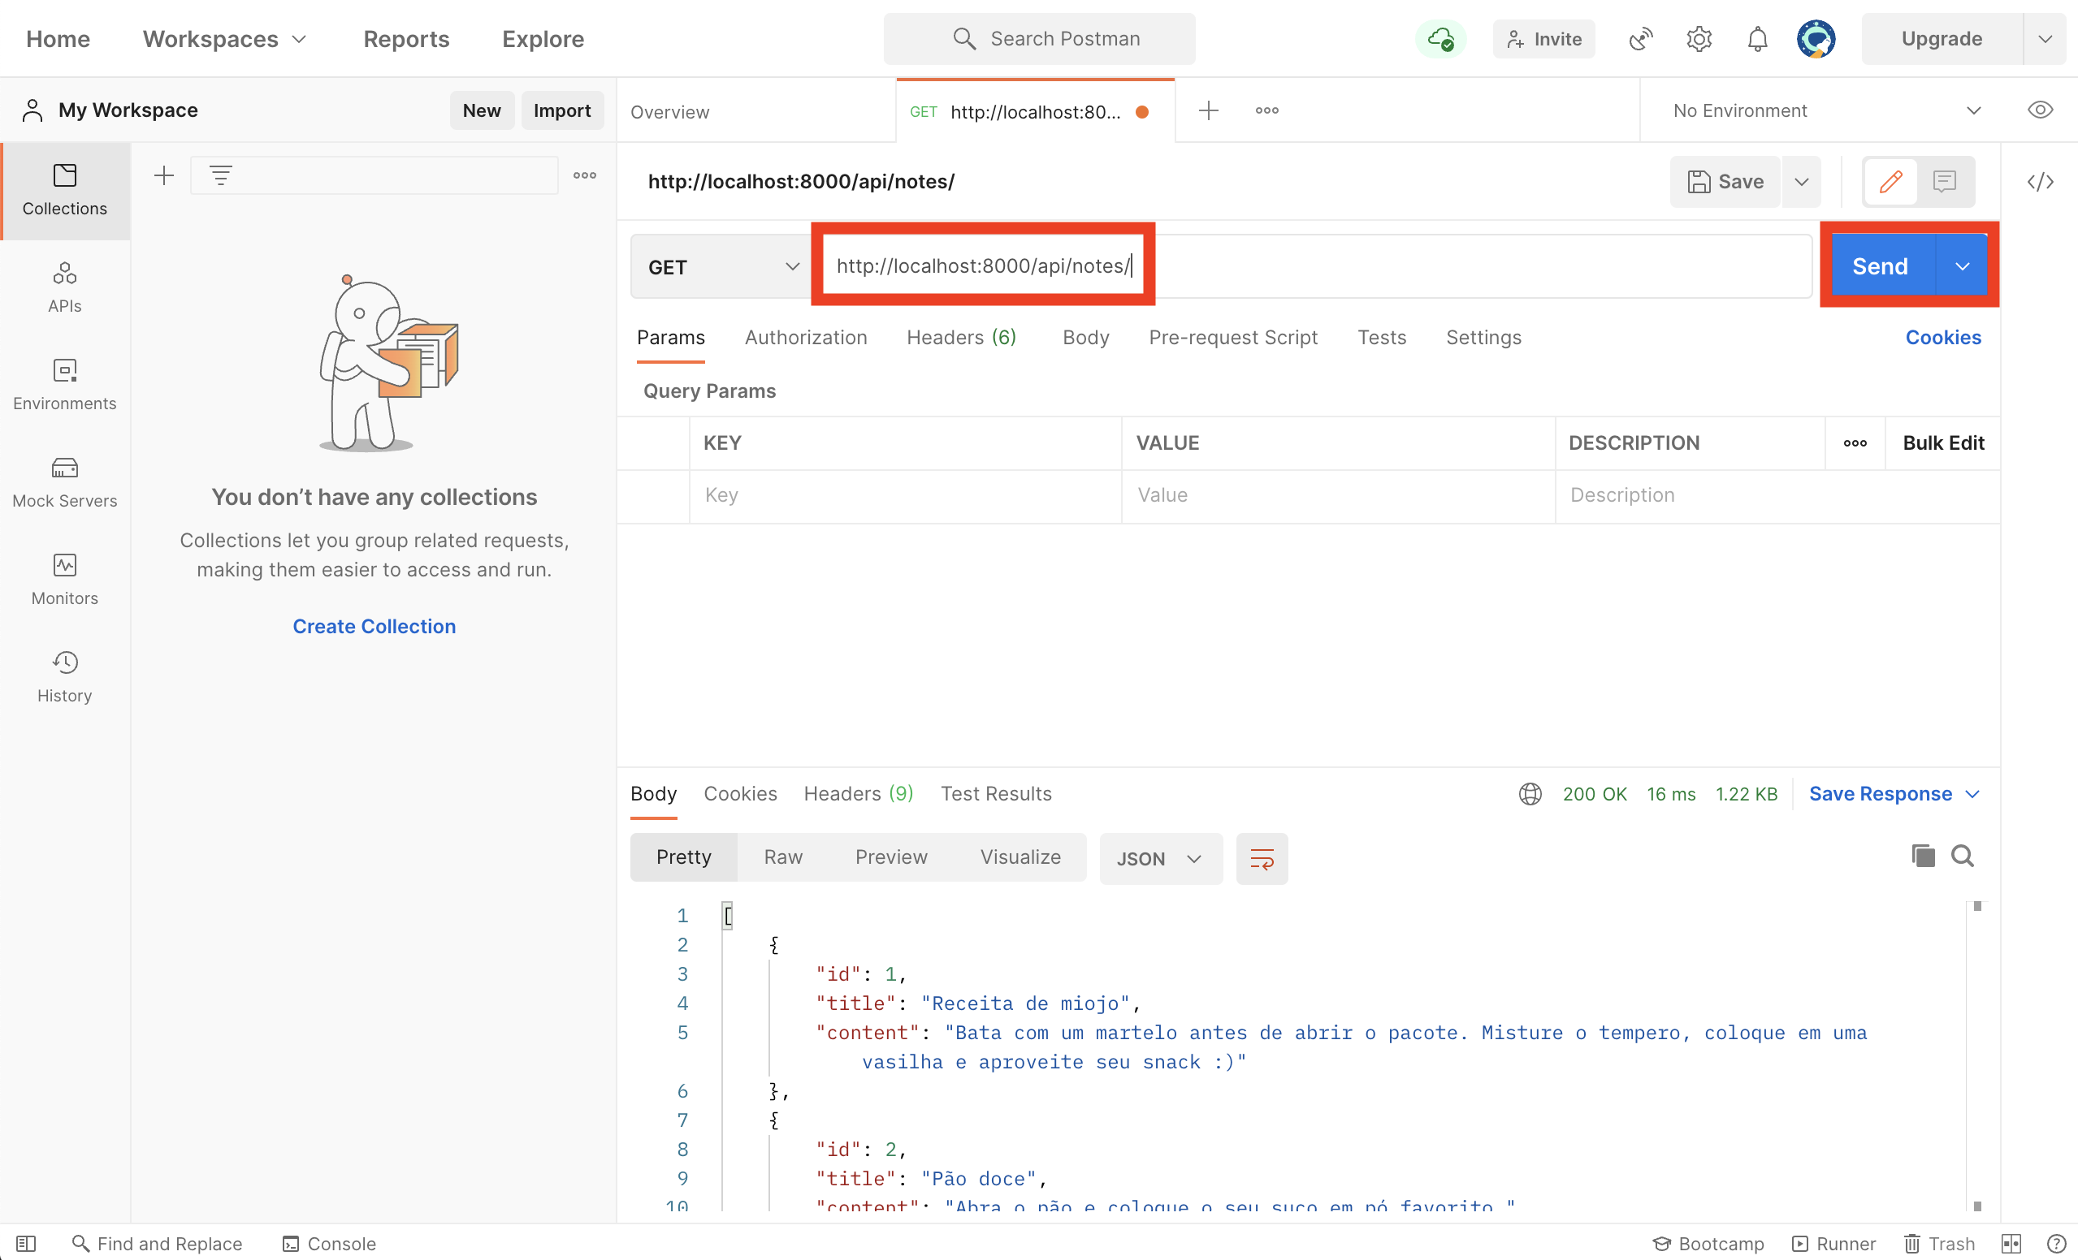Click the cloud sync status icon

pyautogui.click(x=1440, y=39)
